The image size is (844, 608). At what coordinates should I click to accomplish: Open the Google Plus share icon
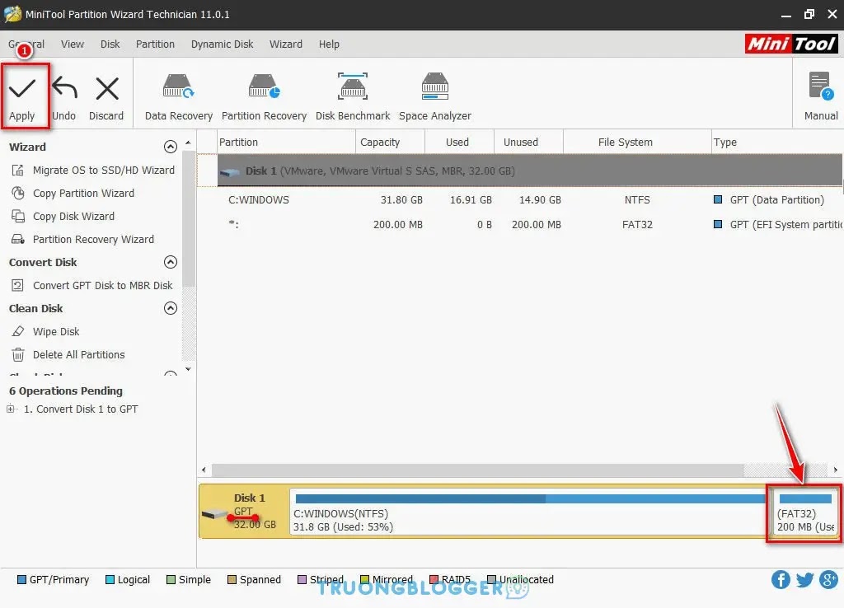tap(829, 579)
